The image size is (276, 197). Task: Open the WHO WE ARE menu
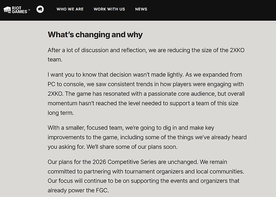pos(70,9)
